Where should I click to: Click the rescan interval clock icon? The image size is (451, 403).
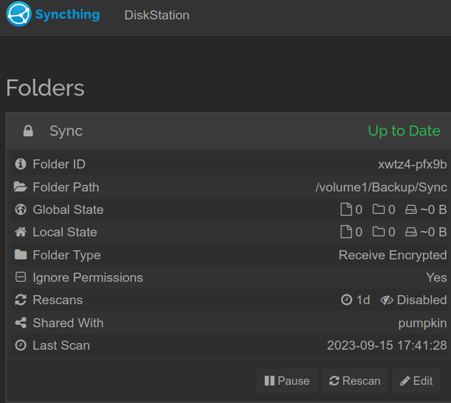[x=347, y=300]
